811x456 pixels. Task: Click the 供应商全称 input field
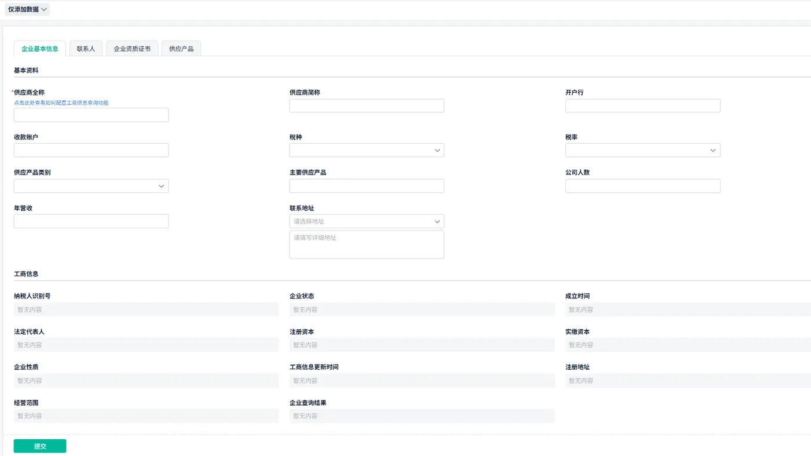91,115
